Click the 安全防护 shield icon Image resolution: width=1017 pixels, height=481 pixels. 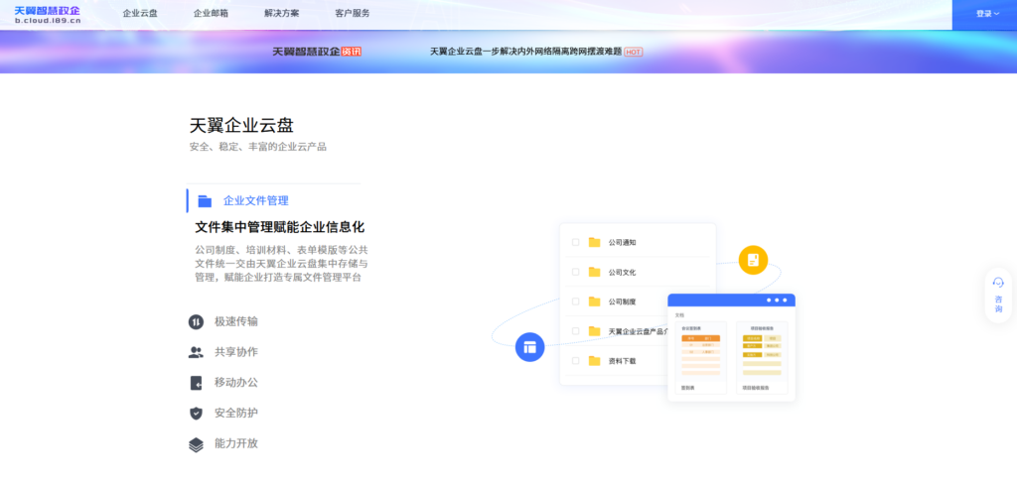(x=196, y=413)
